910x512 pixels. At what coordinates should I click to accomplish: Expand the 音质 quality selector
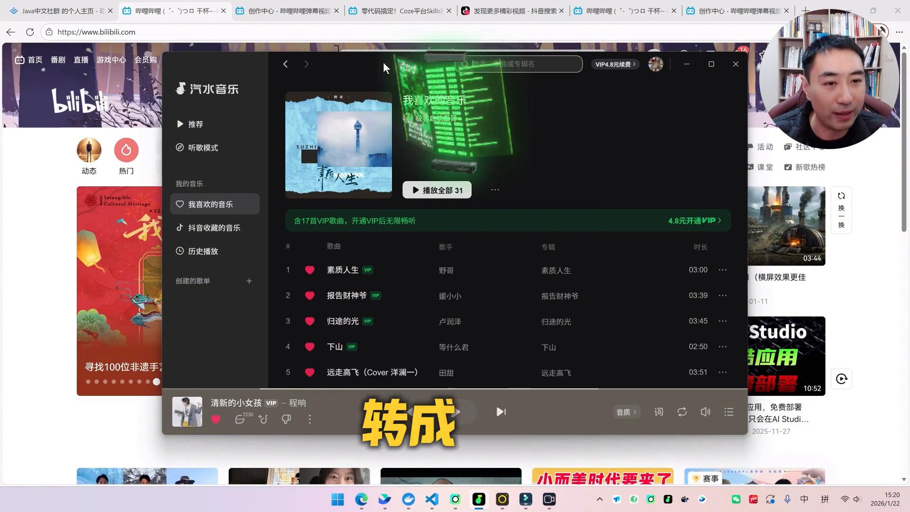click(x=626, y=412)
